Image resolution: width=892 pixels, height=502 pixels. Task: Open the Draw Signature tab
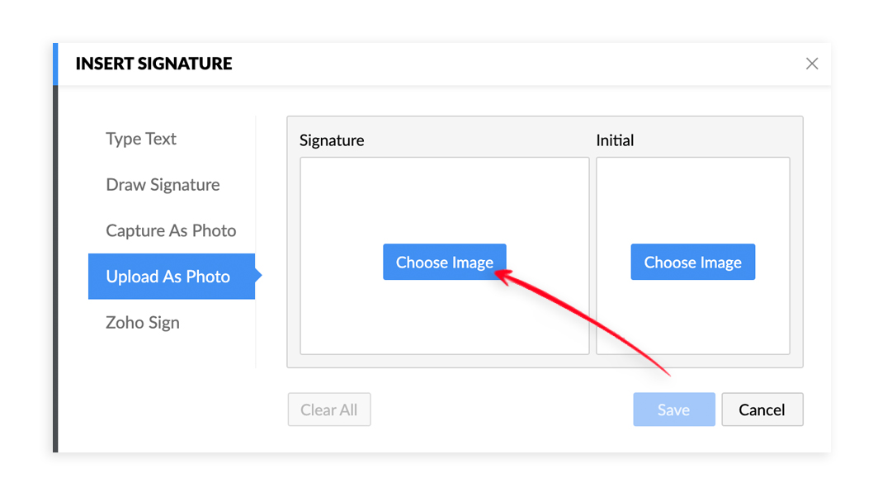(x=163, y=185)
